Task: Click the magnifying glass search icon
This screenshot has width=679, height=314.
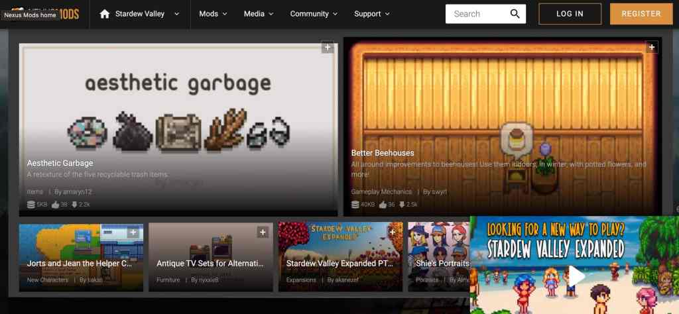Action: pyautogui.click(x=515, y=14)
